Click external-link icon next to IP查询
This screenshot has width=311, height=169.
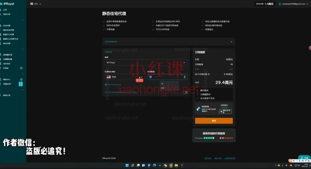click(x=21, y=68)
